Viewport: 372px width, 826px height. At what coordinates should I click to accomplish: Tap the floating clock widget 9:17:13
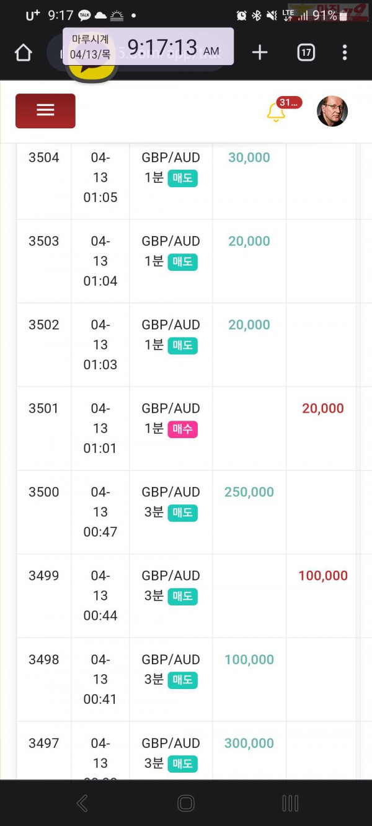tap(148, 46)
